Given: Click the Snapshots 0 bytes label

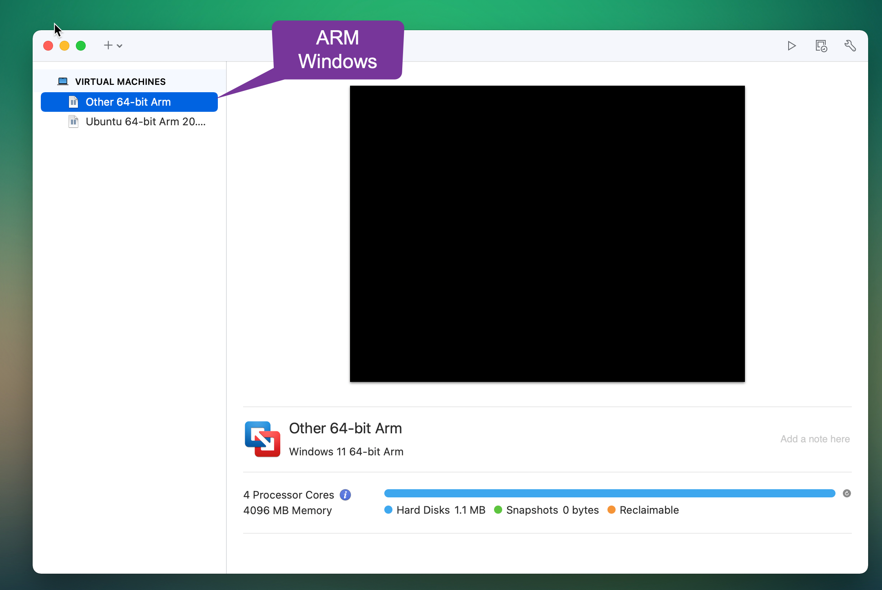Looking at the screenshot, I should point(552,510).
